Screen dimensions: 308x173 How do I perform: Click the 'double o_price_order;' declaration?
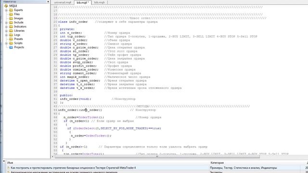tap(79, 48)
